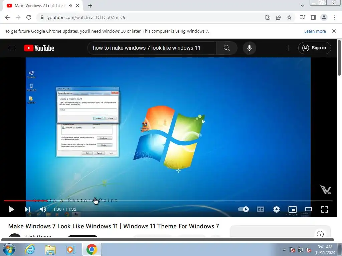This screenshot has width=342, height=256.
Task: Enable miniplayer mode
Action: pyautogui.click(x=293, y=209)
